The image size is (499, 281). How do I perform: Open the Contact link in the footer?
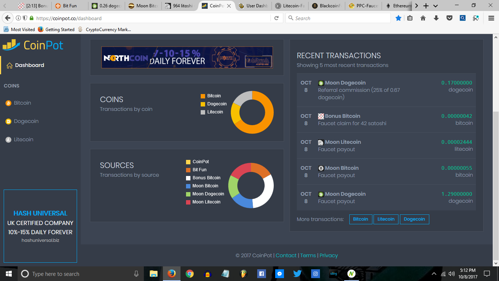286,255
